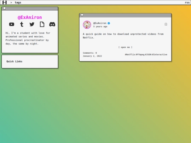Open the tags page in top bar
The width and height of the screenshot is (191, 143).
point(18,2)
